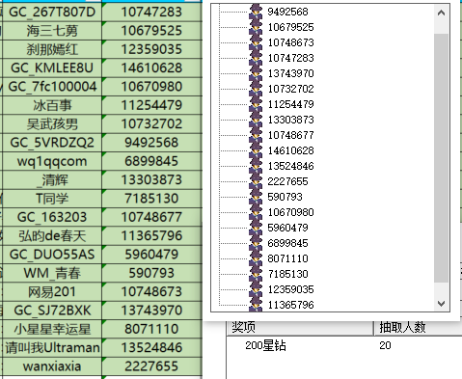
Task: Select the user icon next to 11254479
Action: (256, 104)
